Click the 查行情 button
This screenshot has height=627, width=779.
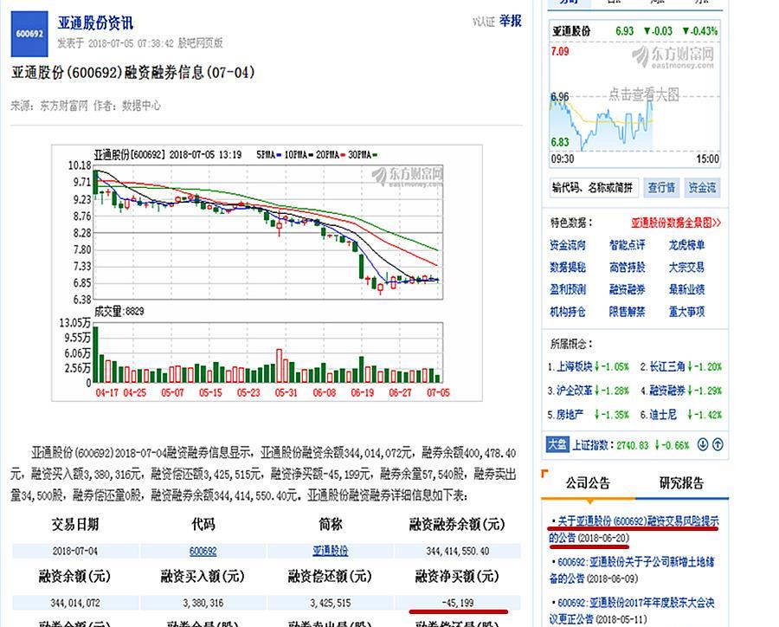[x=661, y=187]
